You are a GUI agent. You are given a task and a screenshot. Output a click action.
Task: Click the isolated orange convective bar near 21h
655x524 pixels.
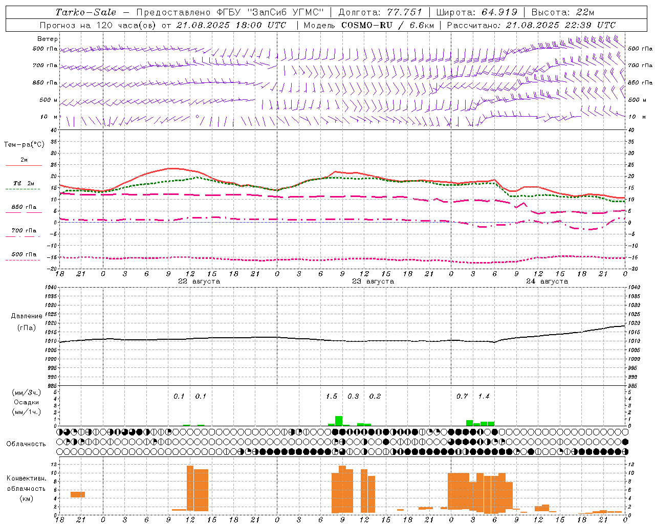tap(78, 494)
